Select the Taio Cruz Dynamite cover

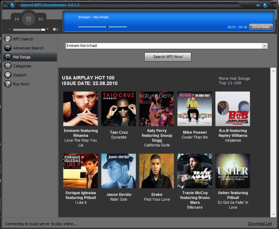click(x=118, y=109)
